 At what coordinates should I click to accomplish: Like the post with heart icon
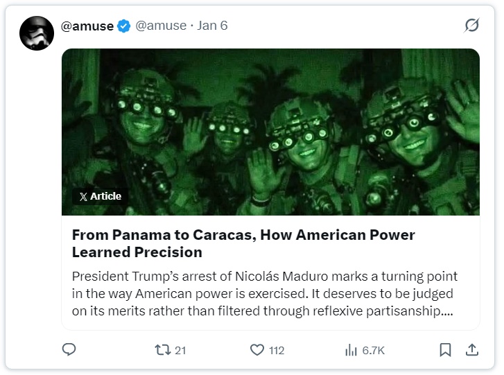257,350
